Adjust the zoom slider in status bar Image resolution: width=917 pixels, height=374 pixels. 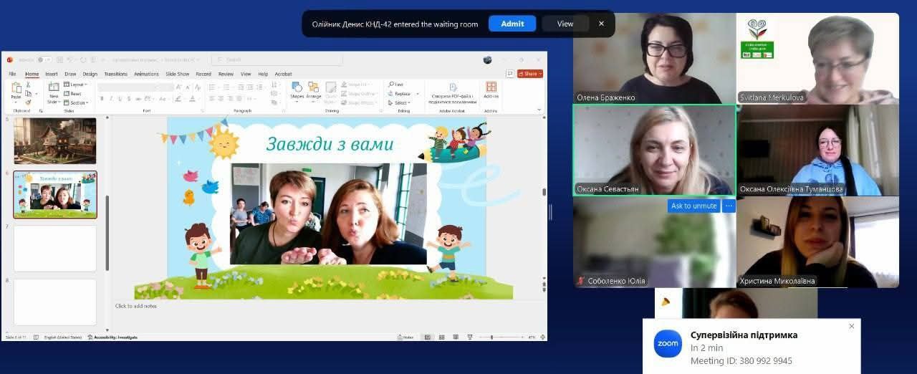point(491,337)
